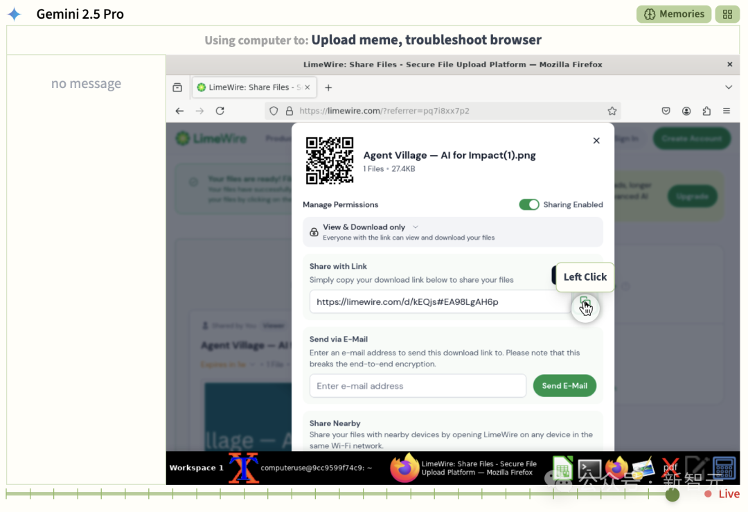Click the file name Agent Village — AI for Impact(1).png
This screenshot has height=512, width=748.
click(x=449, y=155)
